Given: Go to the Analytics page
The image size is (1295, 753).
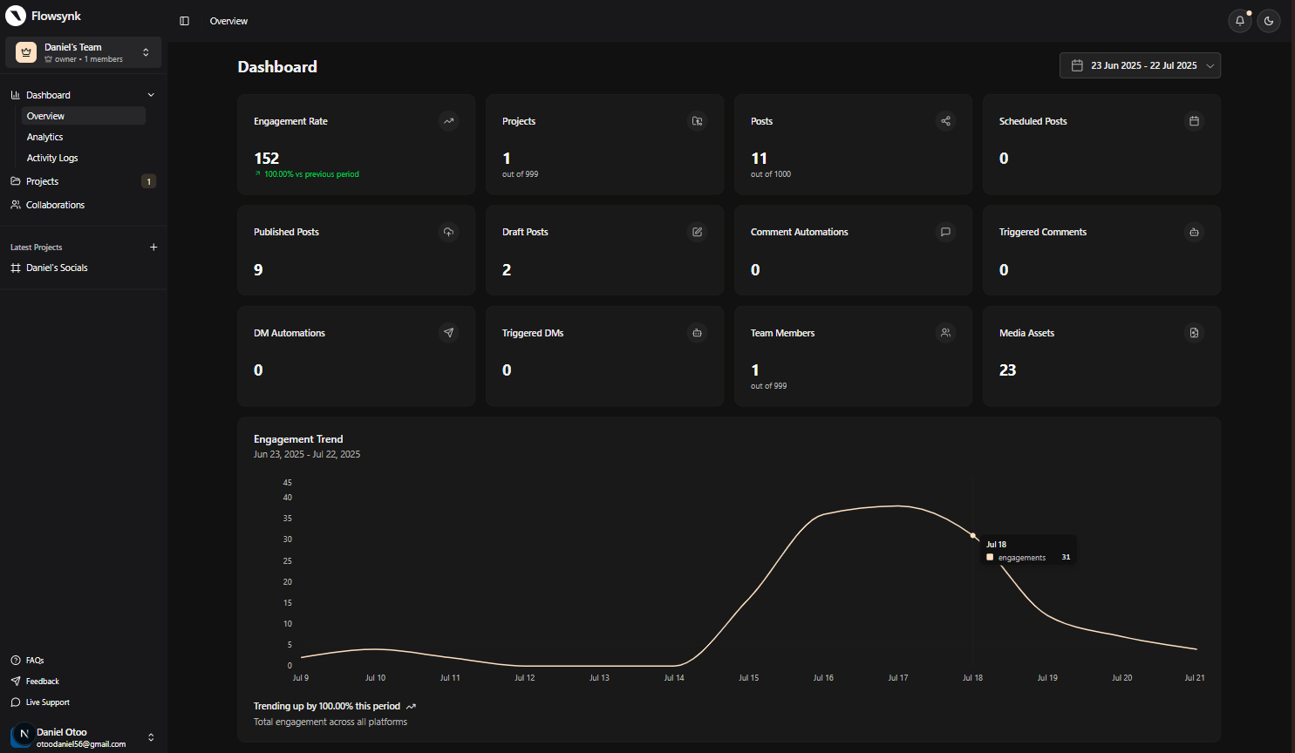Looking at the screenshot, I should point(45,137).
